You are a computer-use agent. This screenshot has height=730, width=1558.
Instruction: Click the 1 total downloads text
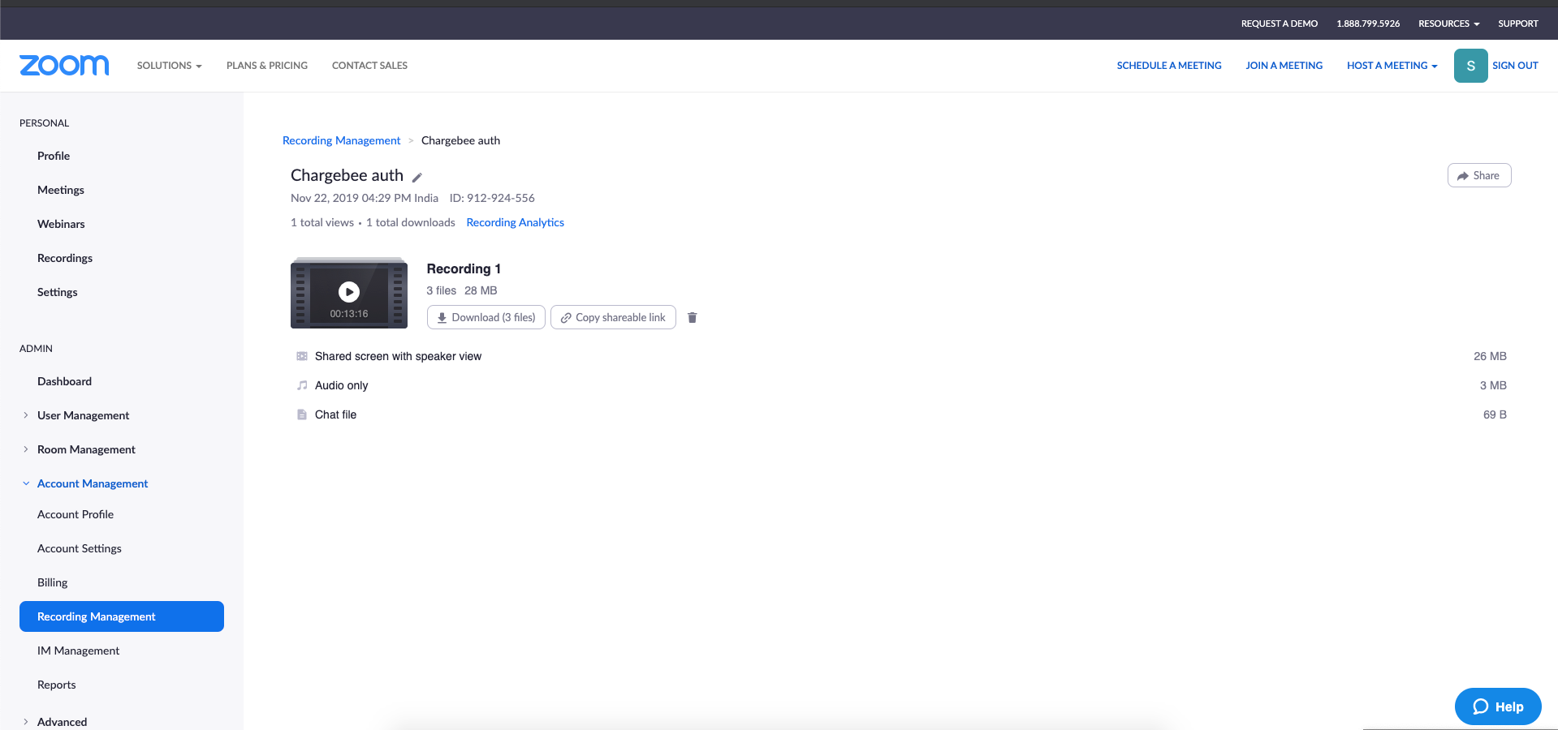tap(411, 222)
